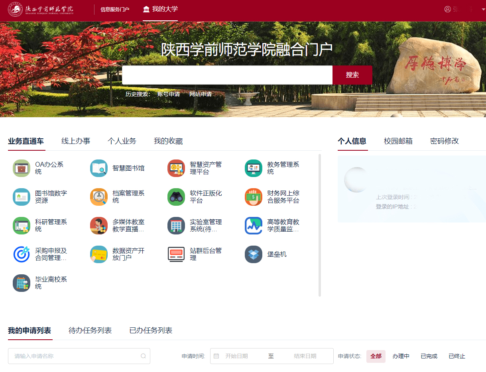Open the OA办公系统 icon
486x372 pixels.
click(22, 168)
